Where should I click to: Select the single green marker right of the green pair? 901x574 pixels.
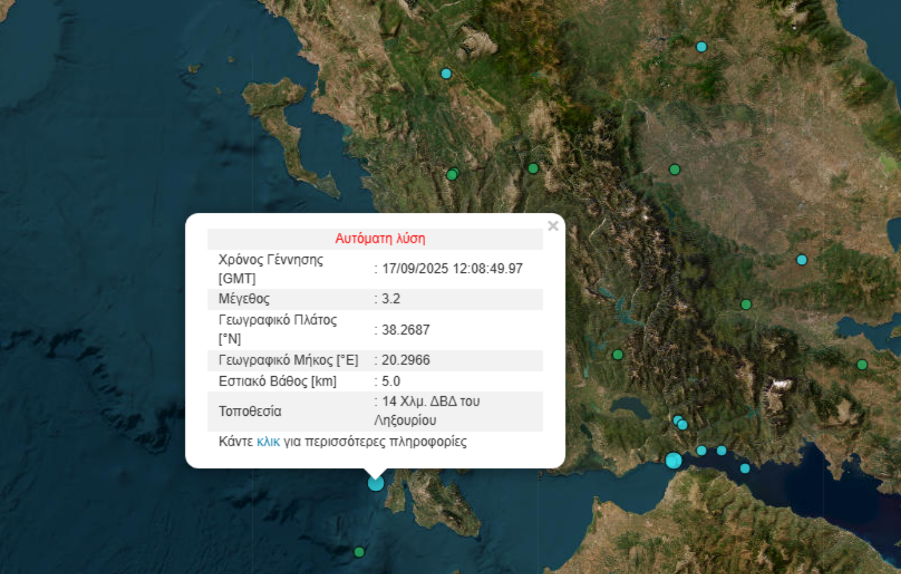coord(533,169)
